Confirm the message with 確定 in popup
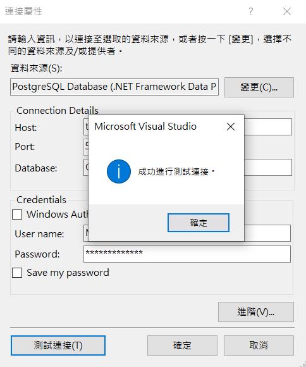Screen dimensions: 306x367 pos(199,223)
